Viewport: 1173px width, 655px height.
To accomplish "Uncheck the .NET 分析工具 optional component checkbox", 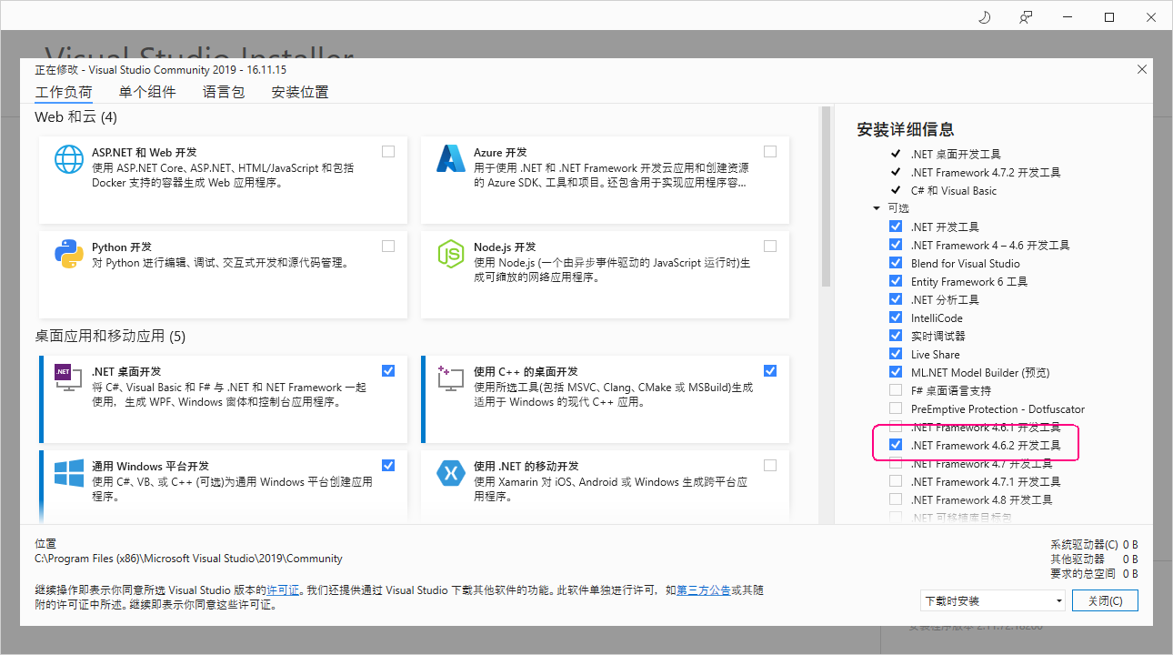I will coord(896,299).
